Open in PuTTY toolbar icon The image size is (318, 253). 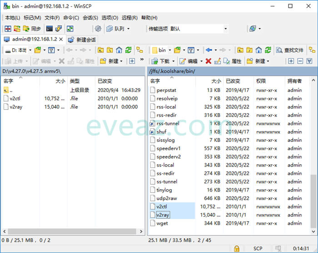click(59, 29)
